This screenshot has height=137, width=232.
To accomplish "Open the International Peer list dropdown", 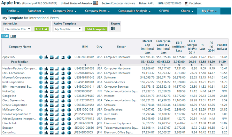I will click(x=18, y=29).
